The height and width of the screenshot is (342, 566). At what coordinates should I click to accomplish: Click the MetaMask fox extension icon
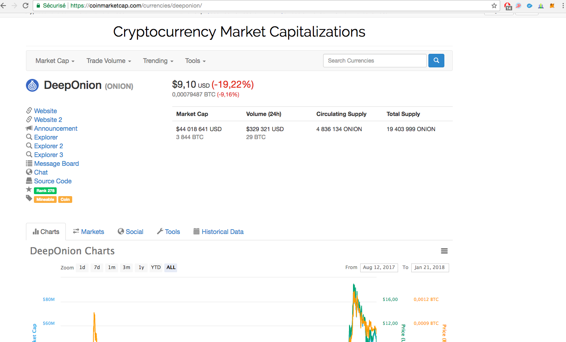(552, 6)
